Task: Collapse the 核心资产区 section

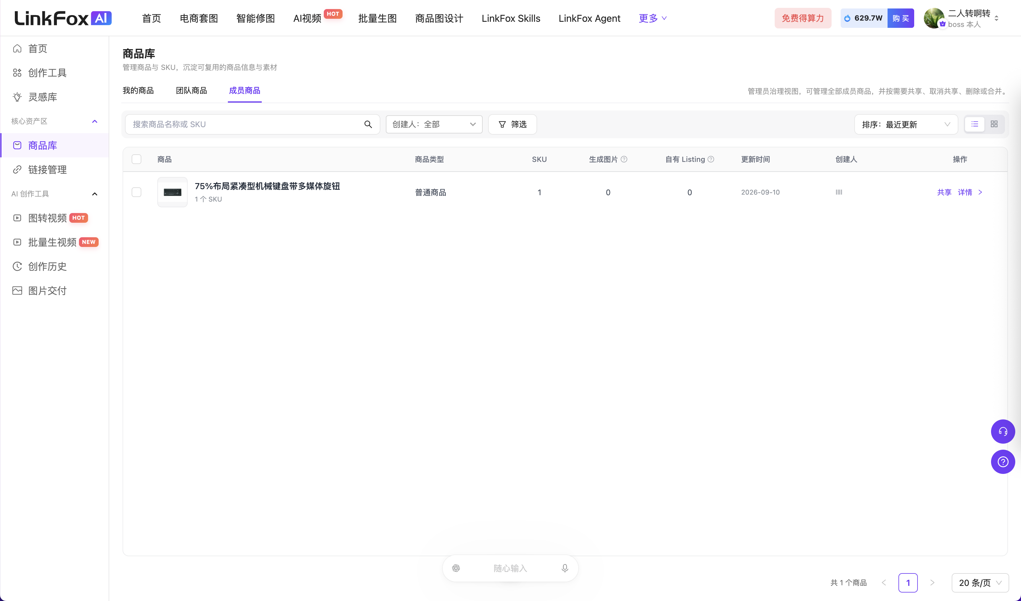Action: [95, 121]
